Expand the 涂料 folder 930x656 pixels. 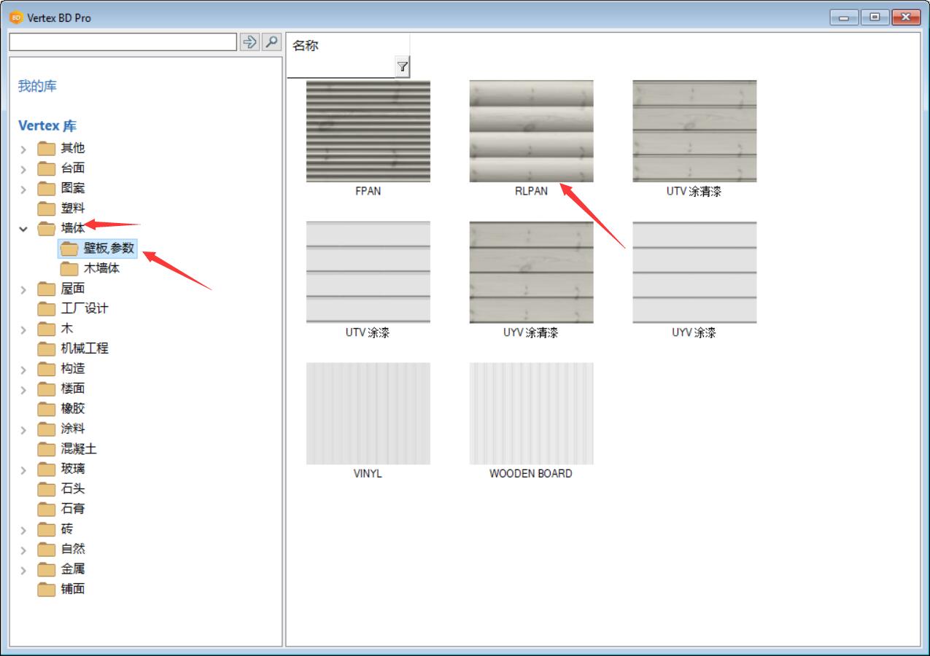(23, 429)
